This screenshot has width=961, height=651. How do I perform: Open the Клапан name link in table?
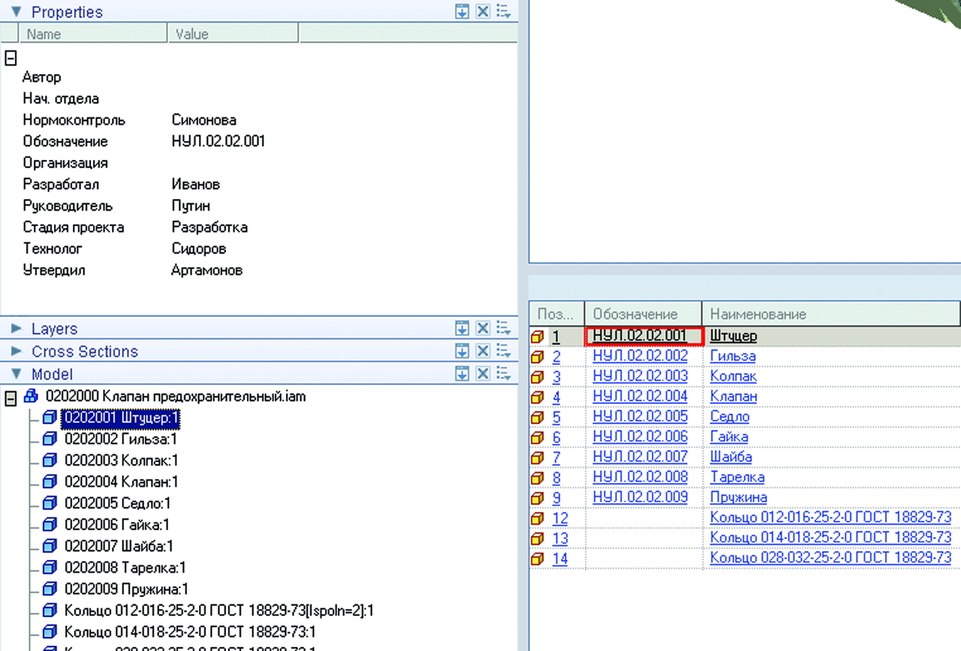pyautogui.click(x=734, y=396)
